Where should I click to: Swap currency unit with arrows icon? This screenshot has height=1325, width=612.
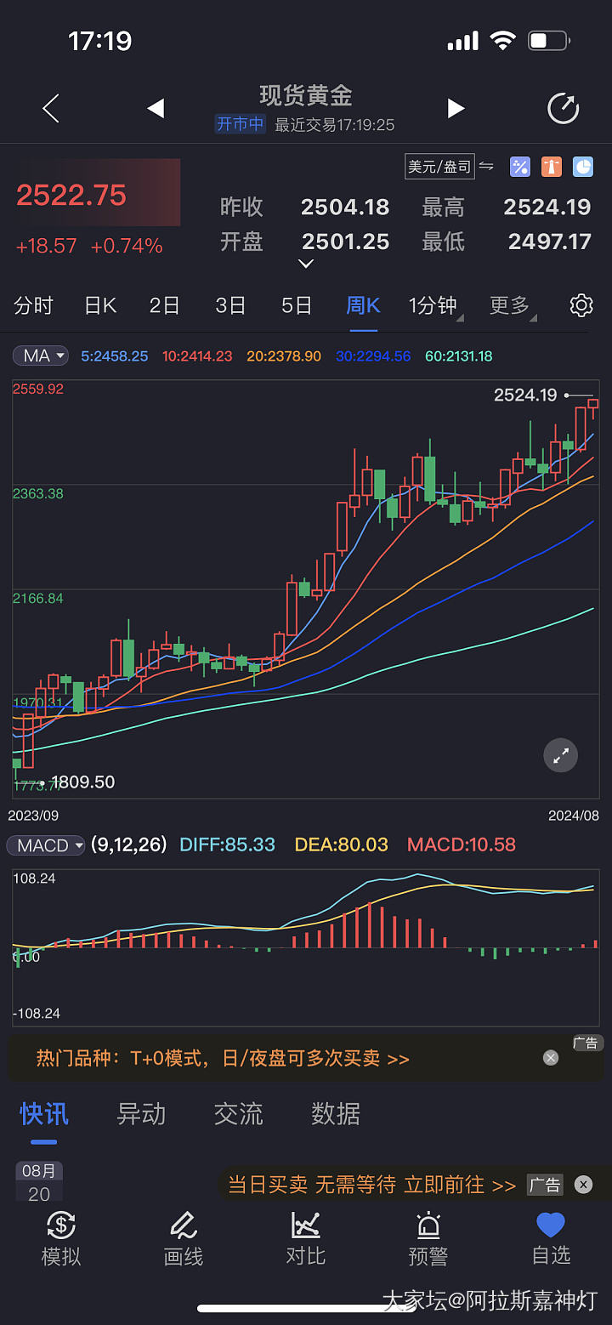coord(487,166)
